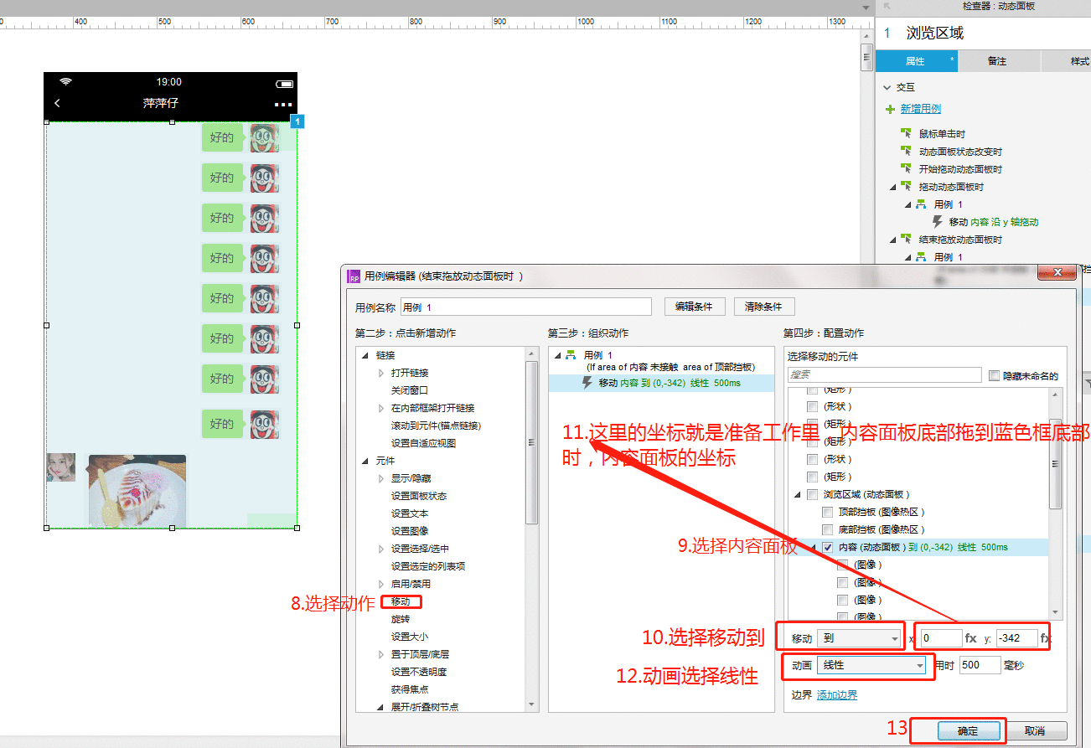This screenshot has width=1091, height=748.
Task: Click the three-dots menu in the phone header
Action: (x=283, y=105)
